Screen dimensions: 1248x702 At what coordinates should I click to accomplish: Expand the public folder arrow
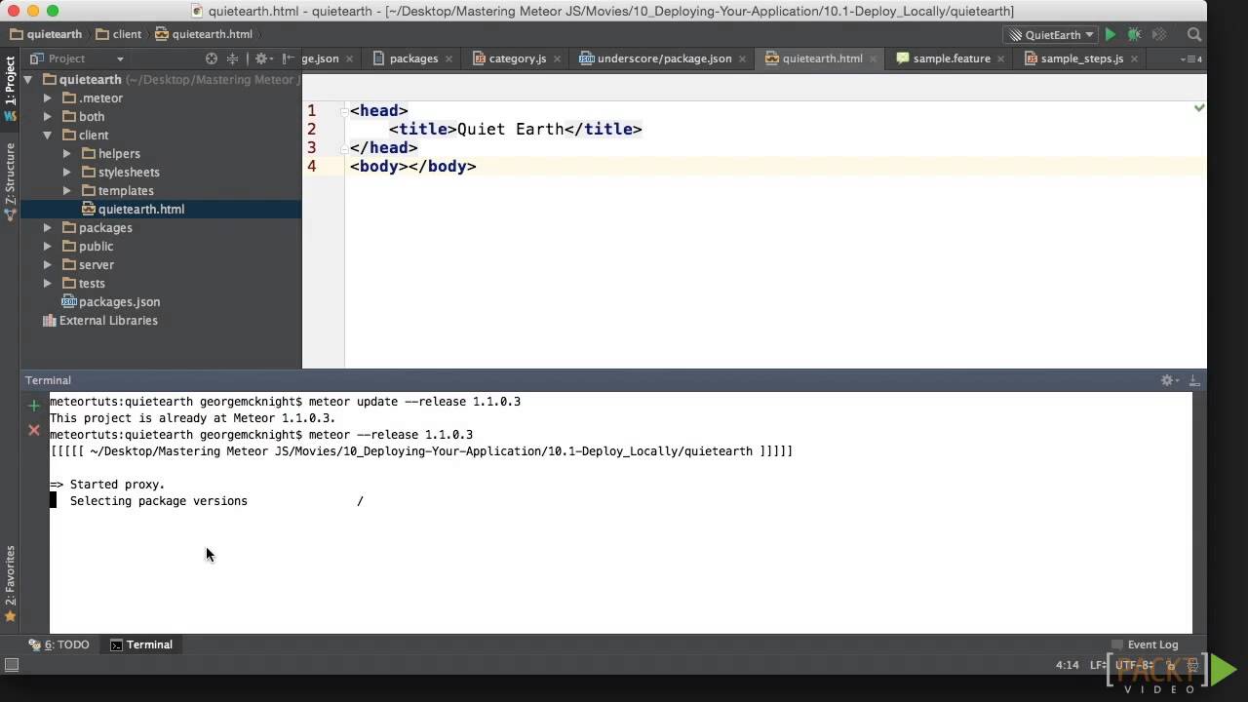click(48, 247)
